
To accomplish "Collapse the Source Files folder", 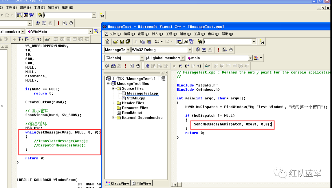I will (113, 88).
